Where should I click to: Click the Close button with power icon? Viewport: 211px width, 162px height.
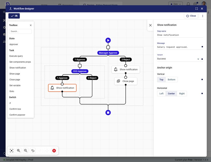click(x=191, y=16)
